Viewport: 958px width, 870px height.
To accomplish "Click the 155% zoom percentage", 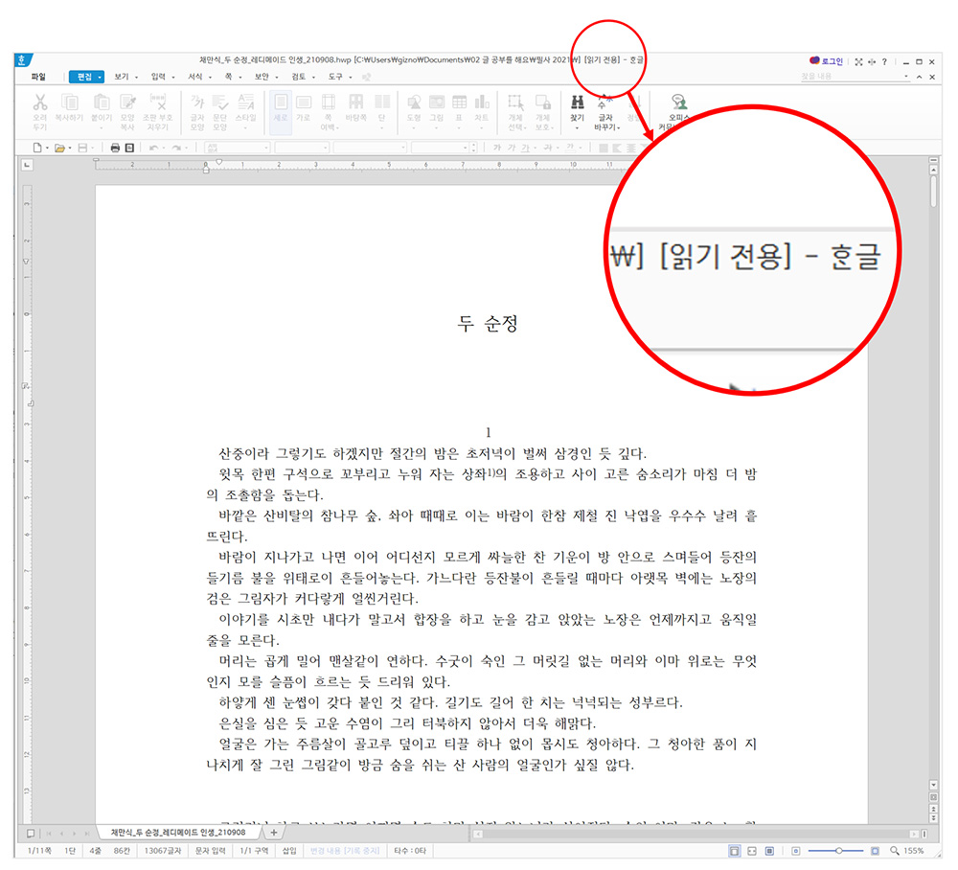I will tap(914, 851).
